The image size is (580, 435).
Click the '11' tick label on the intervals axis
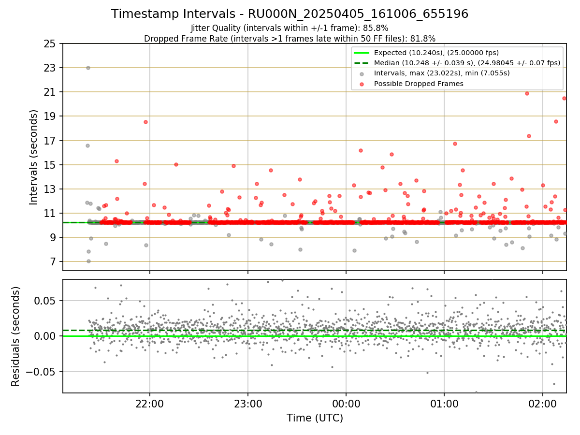tap(50, 213)
